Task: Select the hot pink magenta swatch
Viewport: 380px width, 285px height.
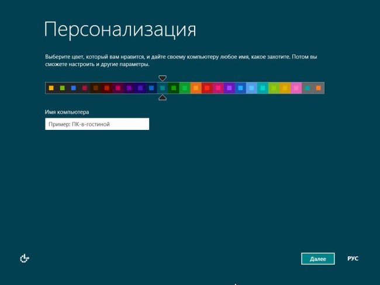Action: (x=219, y=88)
